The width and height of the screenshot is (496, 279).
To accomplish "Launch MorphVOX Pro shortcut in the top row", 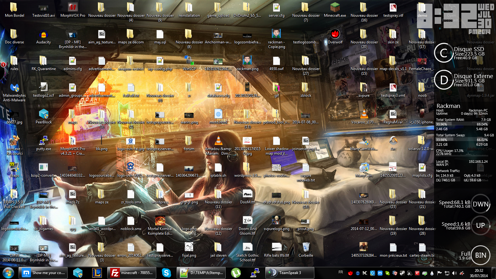I will pos(73,10).
